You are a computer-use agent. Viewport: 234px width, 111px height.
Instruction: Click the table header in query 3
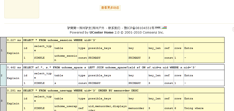59,99
